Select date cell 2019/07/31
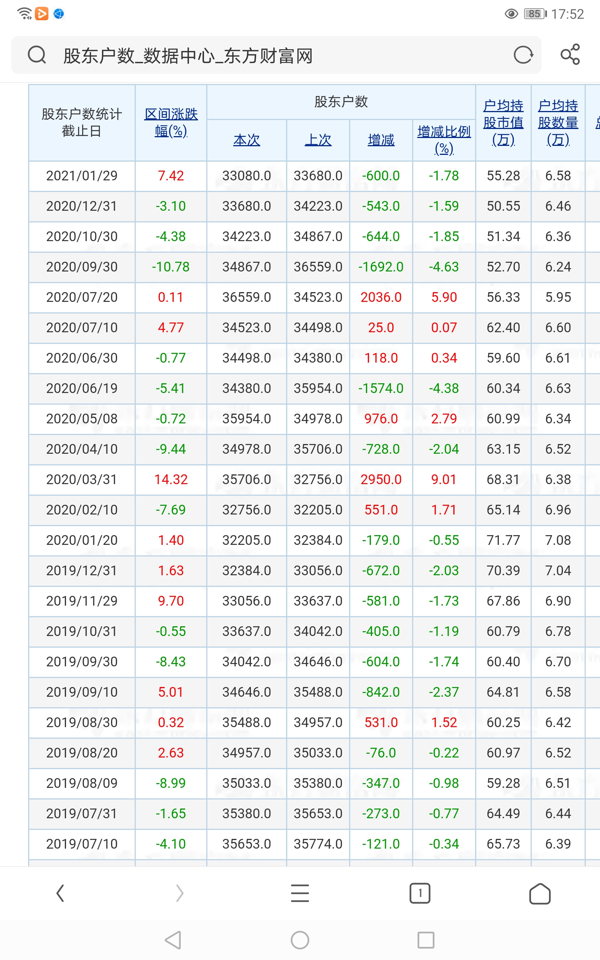 pyautogui.click(x=82, y=814)
